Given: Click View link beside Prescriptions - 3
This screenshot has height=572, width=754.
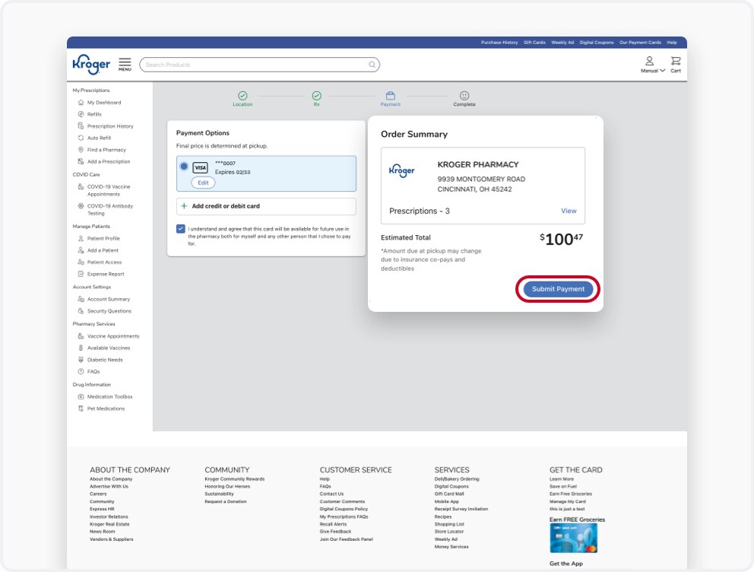Looking at the screenshot, I should click(x=569, y=211).
